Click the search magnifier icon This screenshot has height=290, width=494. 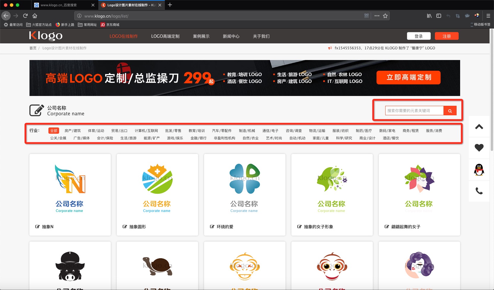click(x=450, y=110)
